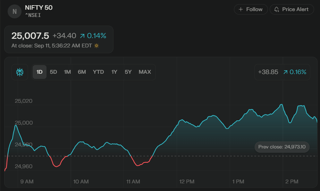The image size is (320, 191).
Task: Click the plus icon beside Follow
Action: pyautogui.click(x=241, y=9)
